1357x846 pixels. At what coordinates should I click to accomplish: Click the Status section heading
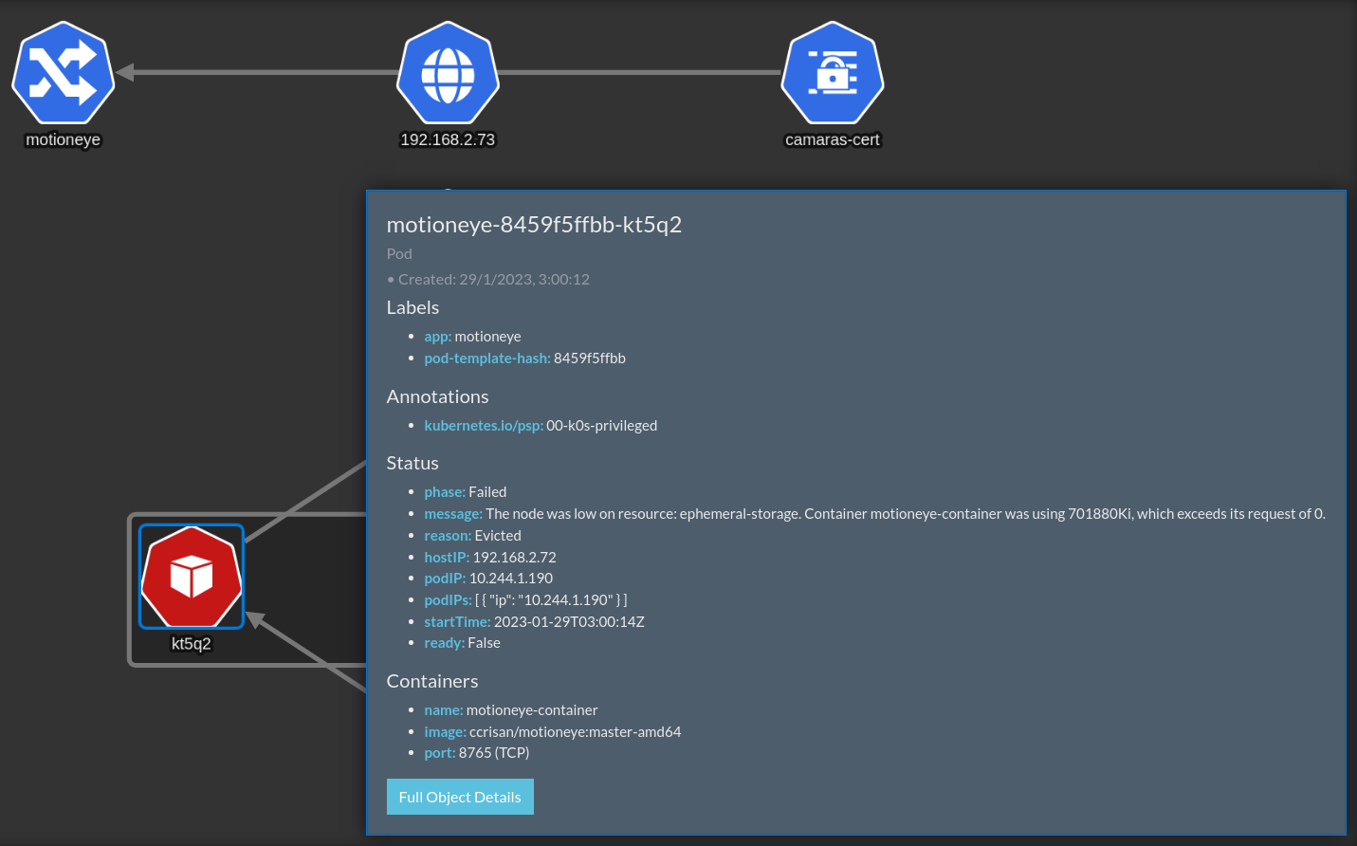coord(413,463)
